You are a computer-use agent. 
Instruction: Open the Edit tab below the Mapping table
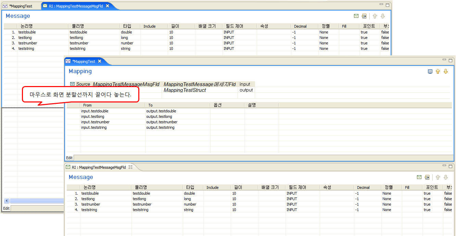click(69, 158)
